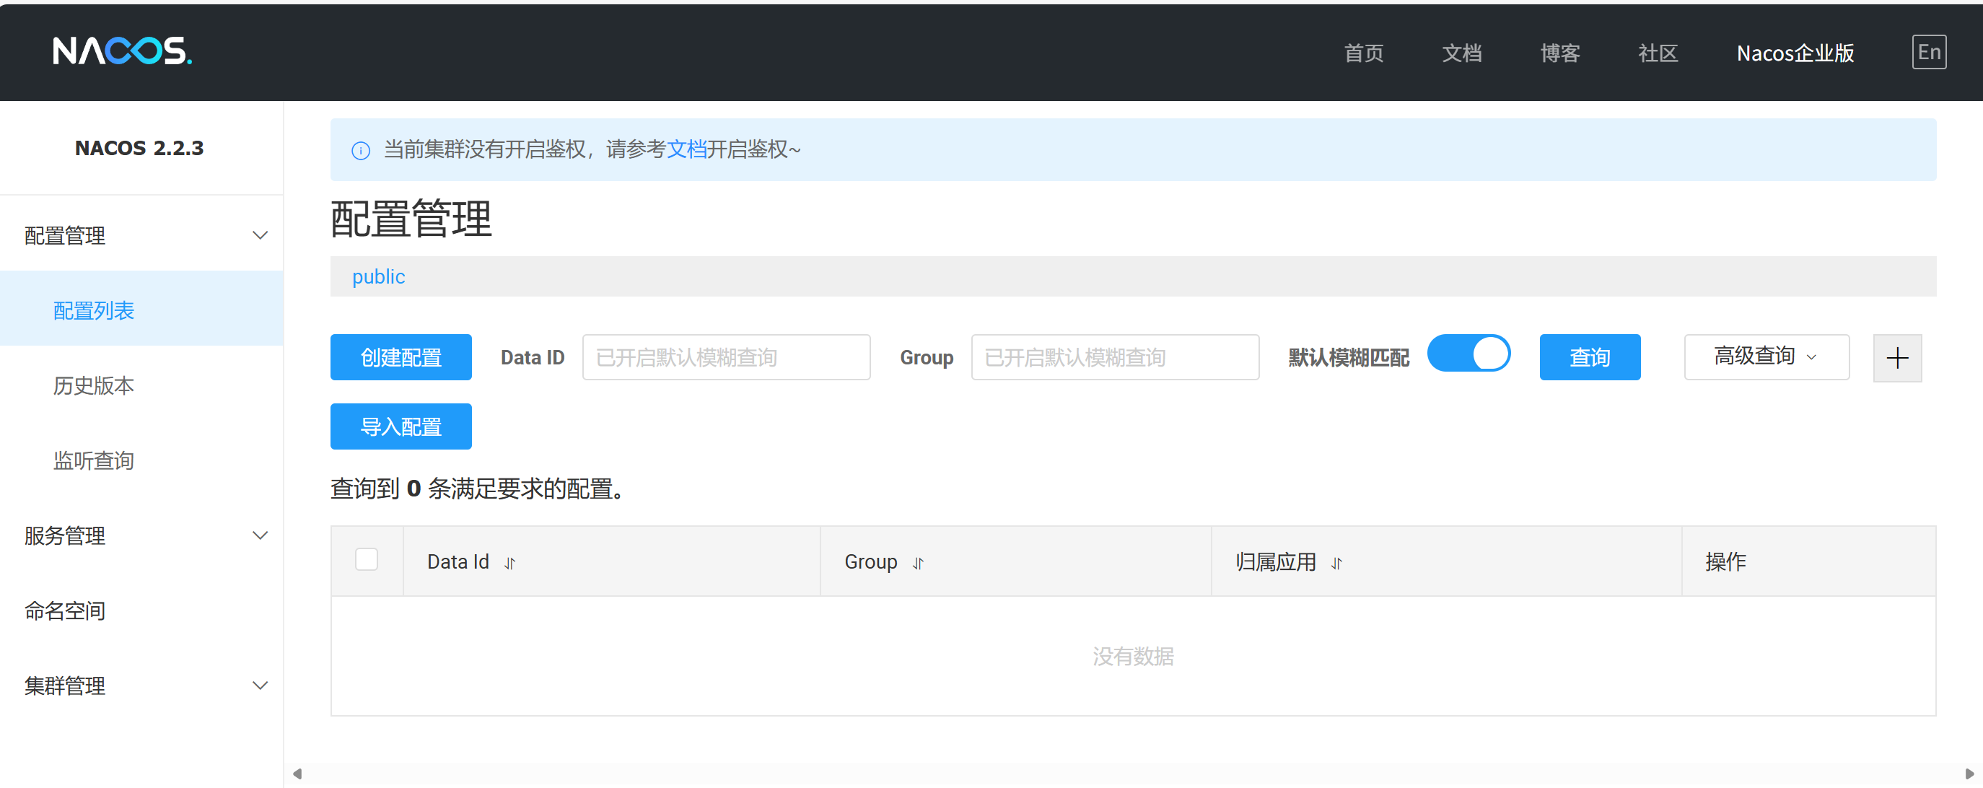This screenshot has width=1983, height=788.
Task: Click the Data ID search input field
Action: point(725,357)
